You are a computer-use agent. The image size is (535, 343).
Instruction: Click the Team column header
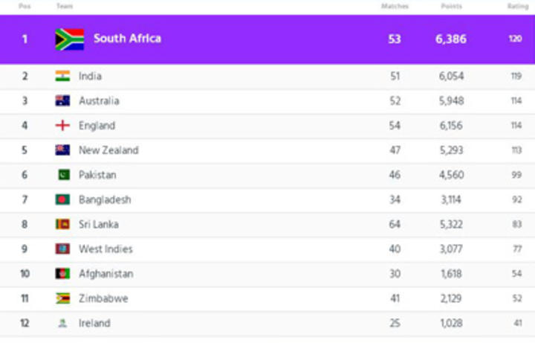(65, 6)
